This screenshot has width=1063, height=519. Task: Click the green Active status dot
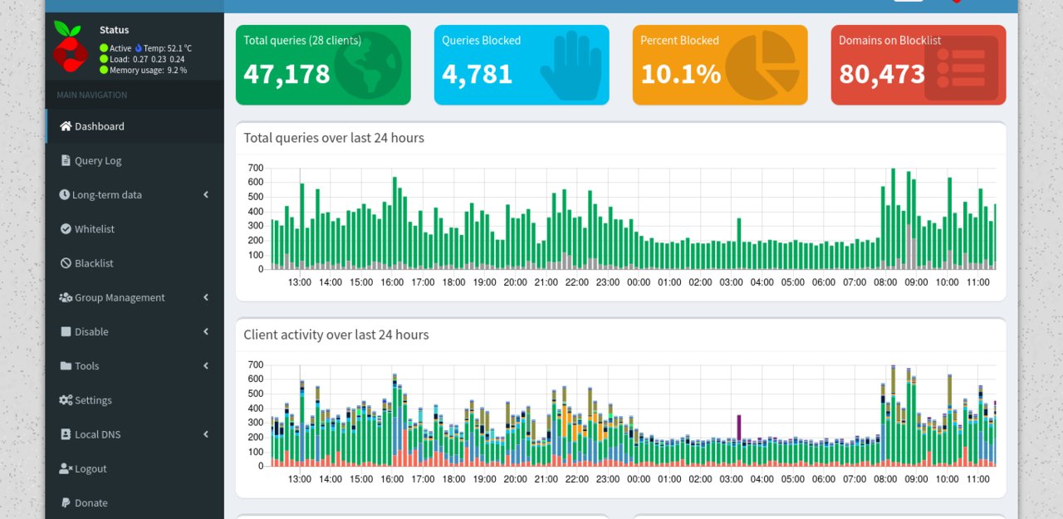click(104, 48)
